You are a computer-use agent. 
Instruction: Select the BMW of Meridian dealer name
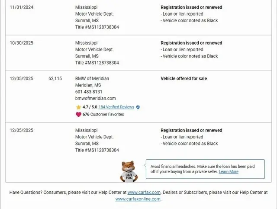click(x=92, y=78)
